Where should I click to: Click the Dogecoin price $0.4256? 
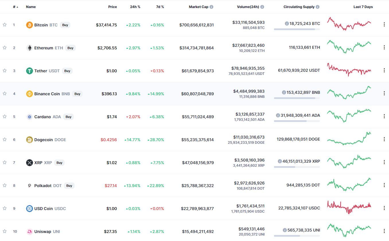click(x=109, y=140)
